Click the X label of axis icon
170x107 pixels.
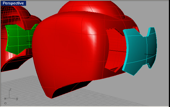tap(5, 99)
